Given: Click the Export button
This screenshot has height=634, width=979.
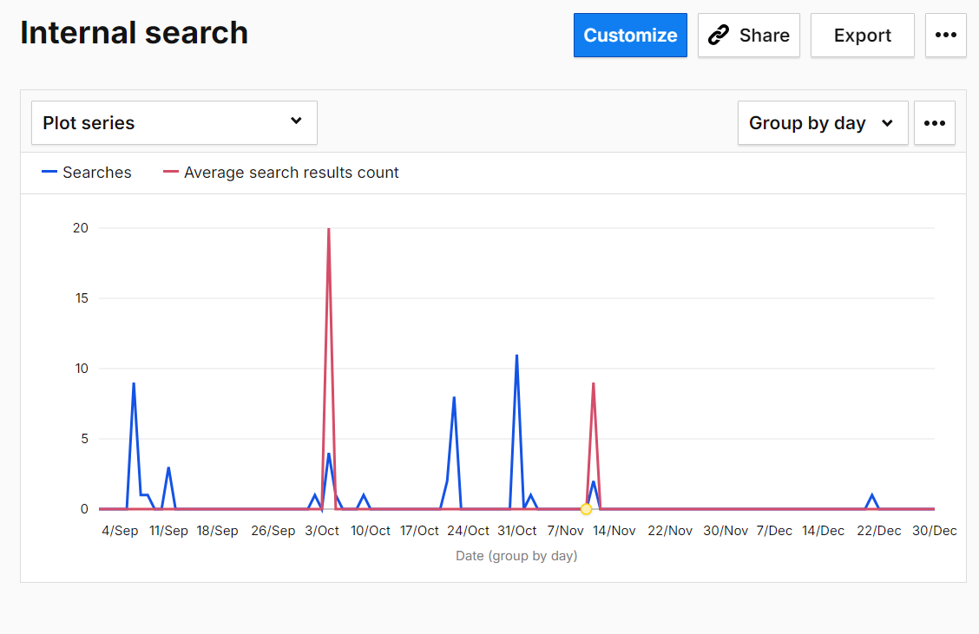Looking at the screenshot, I should click(862, 35).
